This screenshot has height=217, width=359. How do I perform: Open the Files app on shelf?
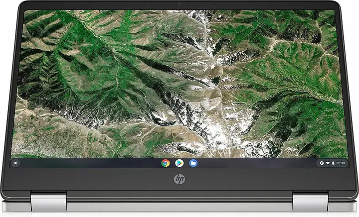[x=193, y=163]
